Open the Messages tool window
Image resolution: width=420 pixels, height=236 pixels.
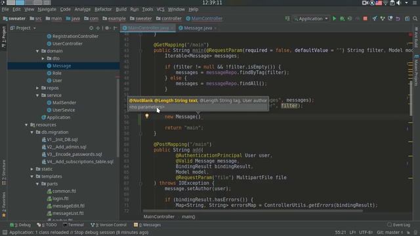[147, 225]
